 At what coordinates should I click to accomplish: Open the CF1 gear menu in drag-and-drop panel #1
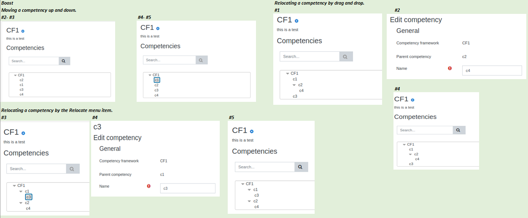point(296,21)
